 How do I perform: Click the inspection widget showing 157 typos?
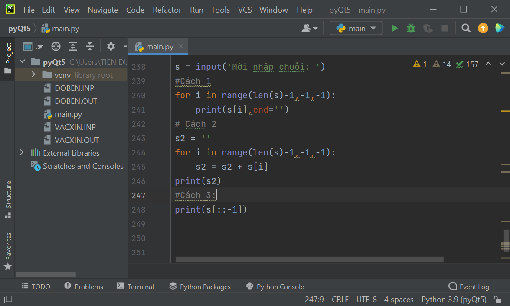[467, 64]
